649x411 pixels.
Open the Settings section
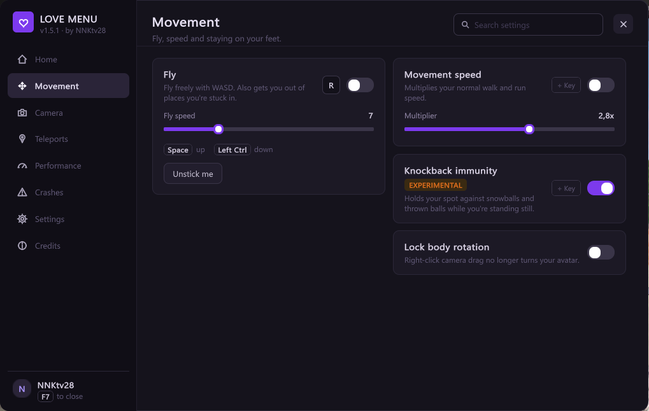click(x=68, y=219)
